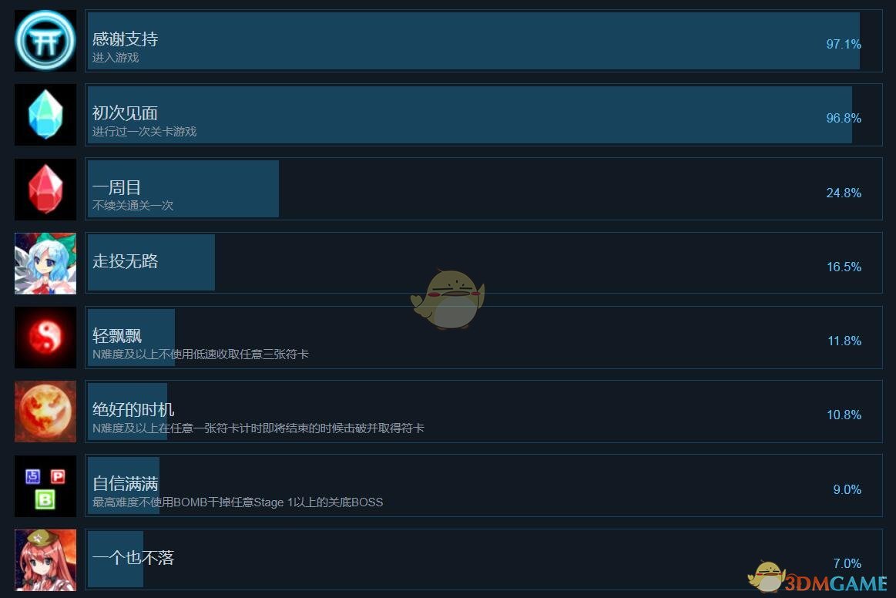The image size is (896, 598).
Task: Click the 感谢支持 achievement title
Action: (x=125, y=39)
